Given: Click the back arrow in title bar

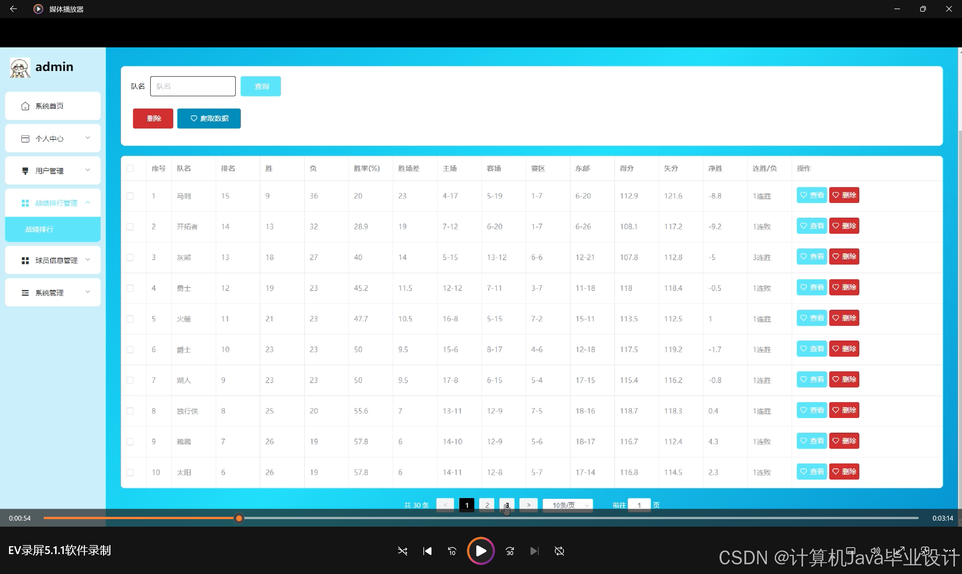Looking at the screenshot, I should point(13,9).
